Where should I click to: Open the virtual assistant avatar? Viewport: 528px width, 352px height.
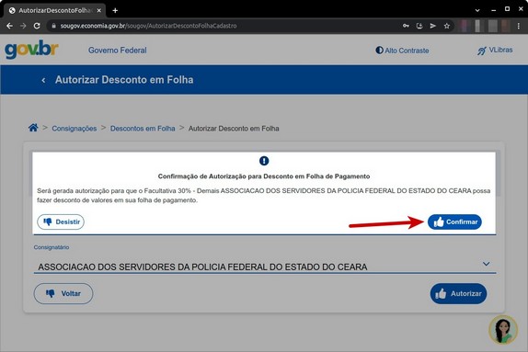[503, 330]
